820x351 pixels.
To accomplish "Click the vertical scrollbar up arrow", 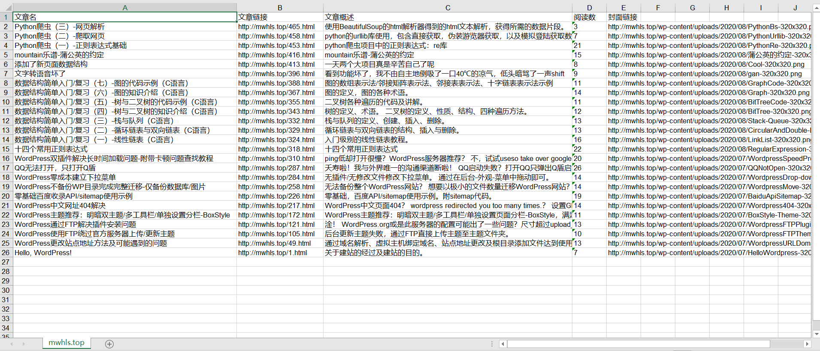I will [x=816, y=8].
